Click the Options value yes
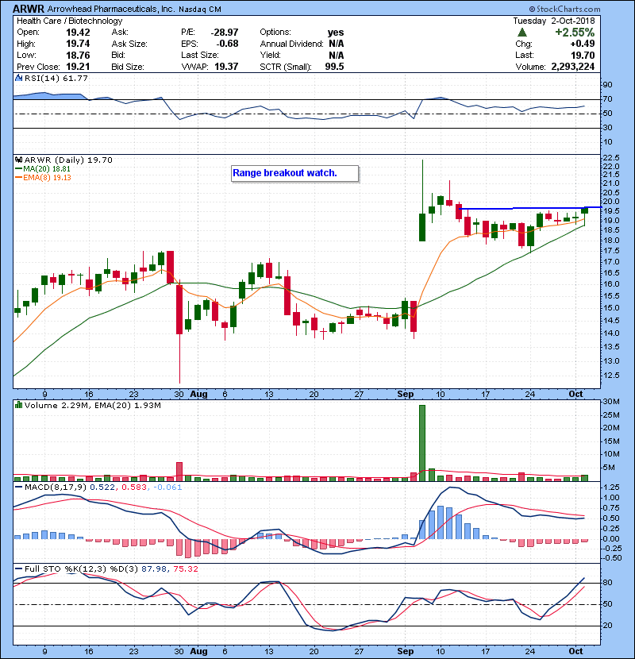 point(336,33)
